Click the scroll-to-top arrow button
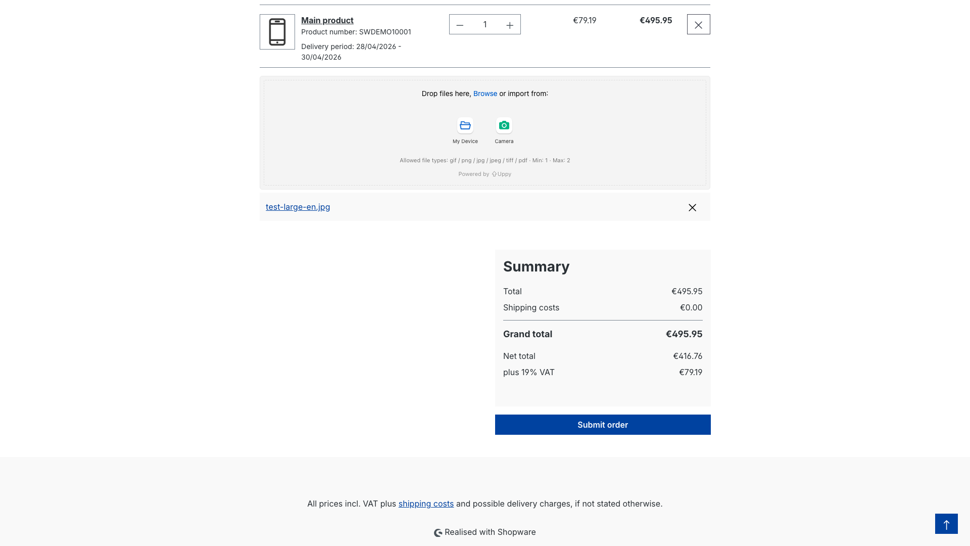970x546 pixels. [946, 524]
